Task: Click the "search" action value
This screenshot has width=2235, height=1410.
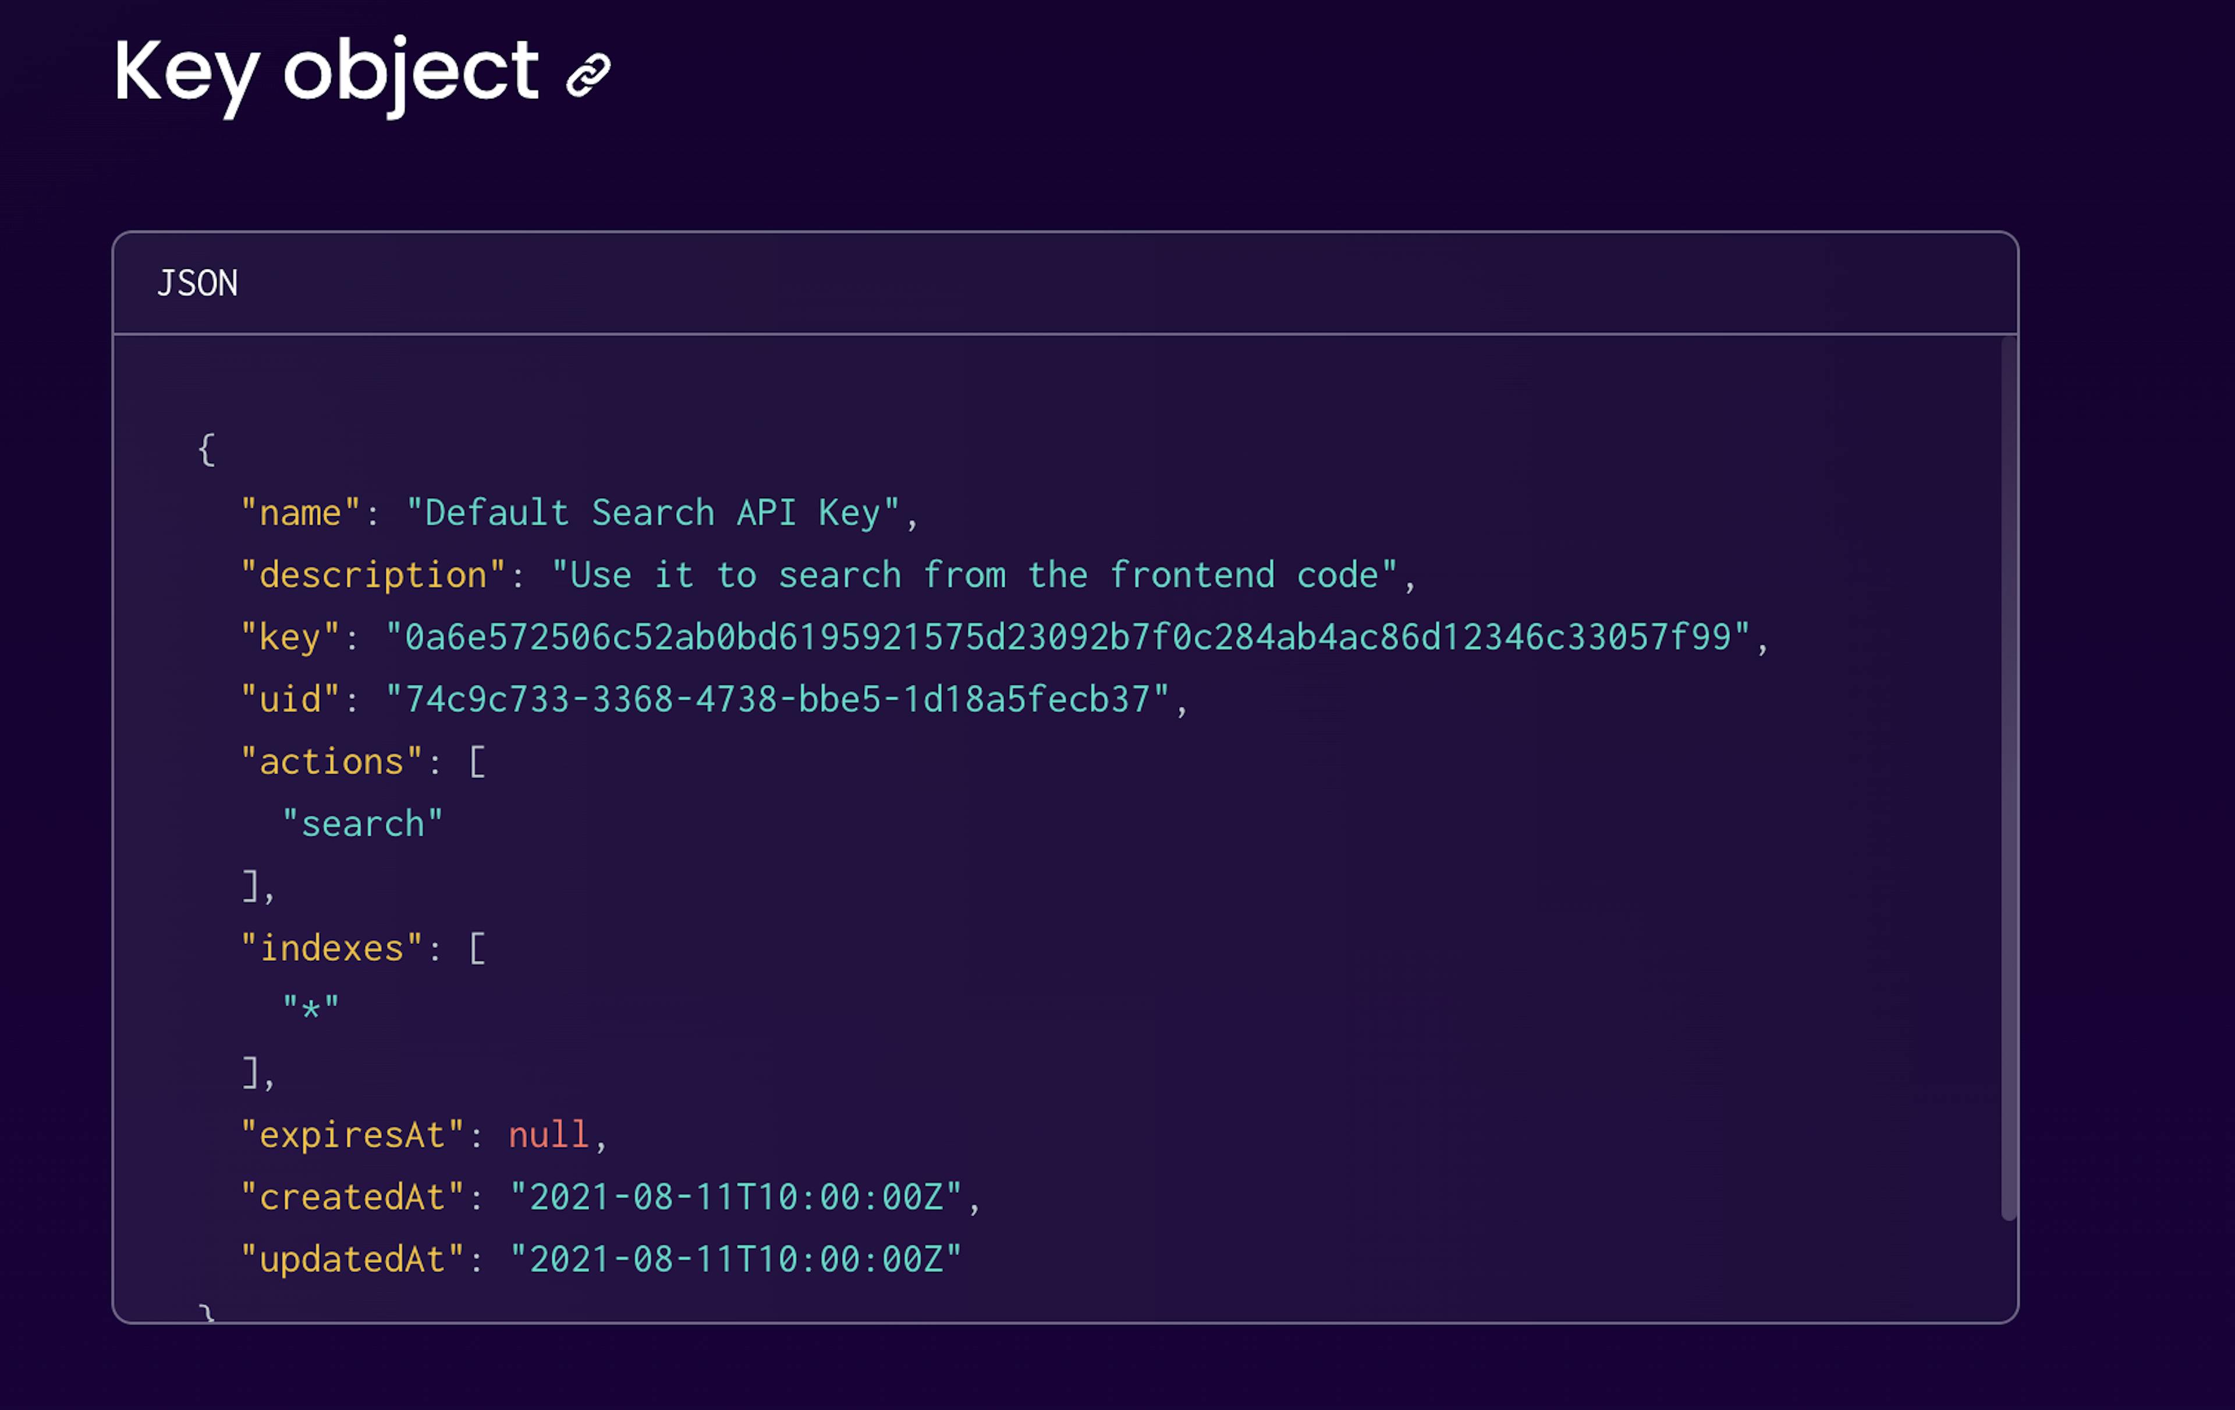Action: pyautogui.click(x=363, y=824)
